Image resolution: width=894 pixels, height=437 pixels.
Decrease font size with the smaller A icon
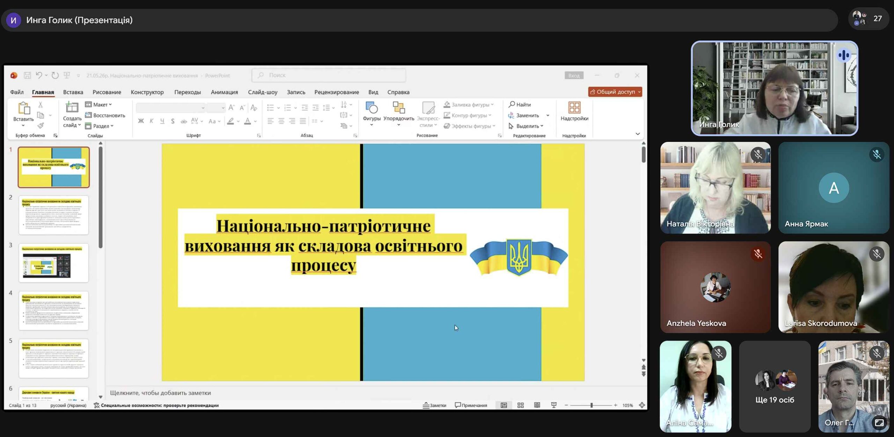[242, 107]
